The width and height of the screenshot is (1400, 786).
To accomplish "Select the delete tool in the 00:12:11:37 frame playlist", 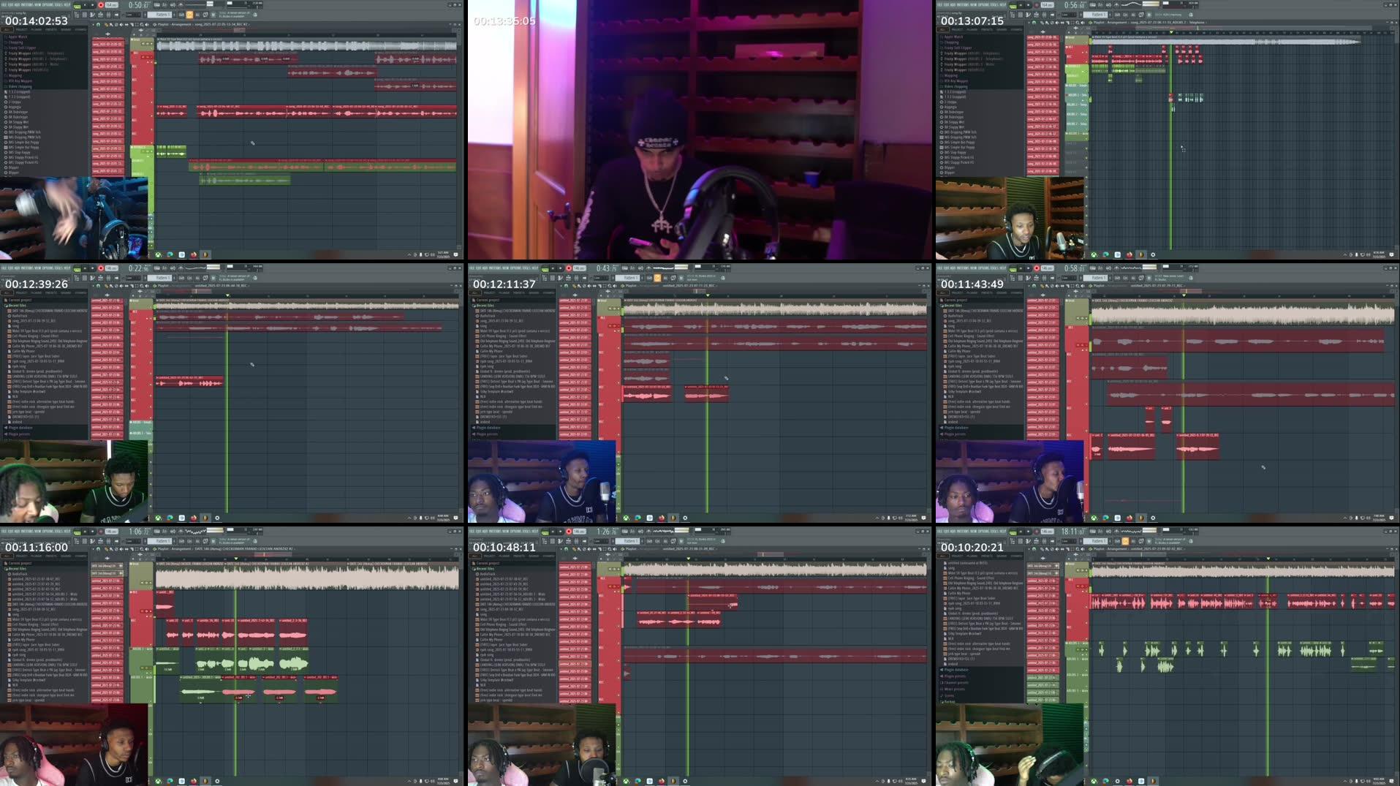I will tap(584, 286).
